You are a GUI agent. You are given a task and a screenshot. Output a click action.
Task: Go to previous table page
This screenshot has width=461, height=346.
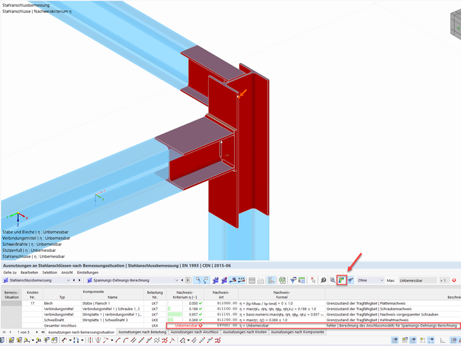(10, 332)
